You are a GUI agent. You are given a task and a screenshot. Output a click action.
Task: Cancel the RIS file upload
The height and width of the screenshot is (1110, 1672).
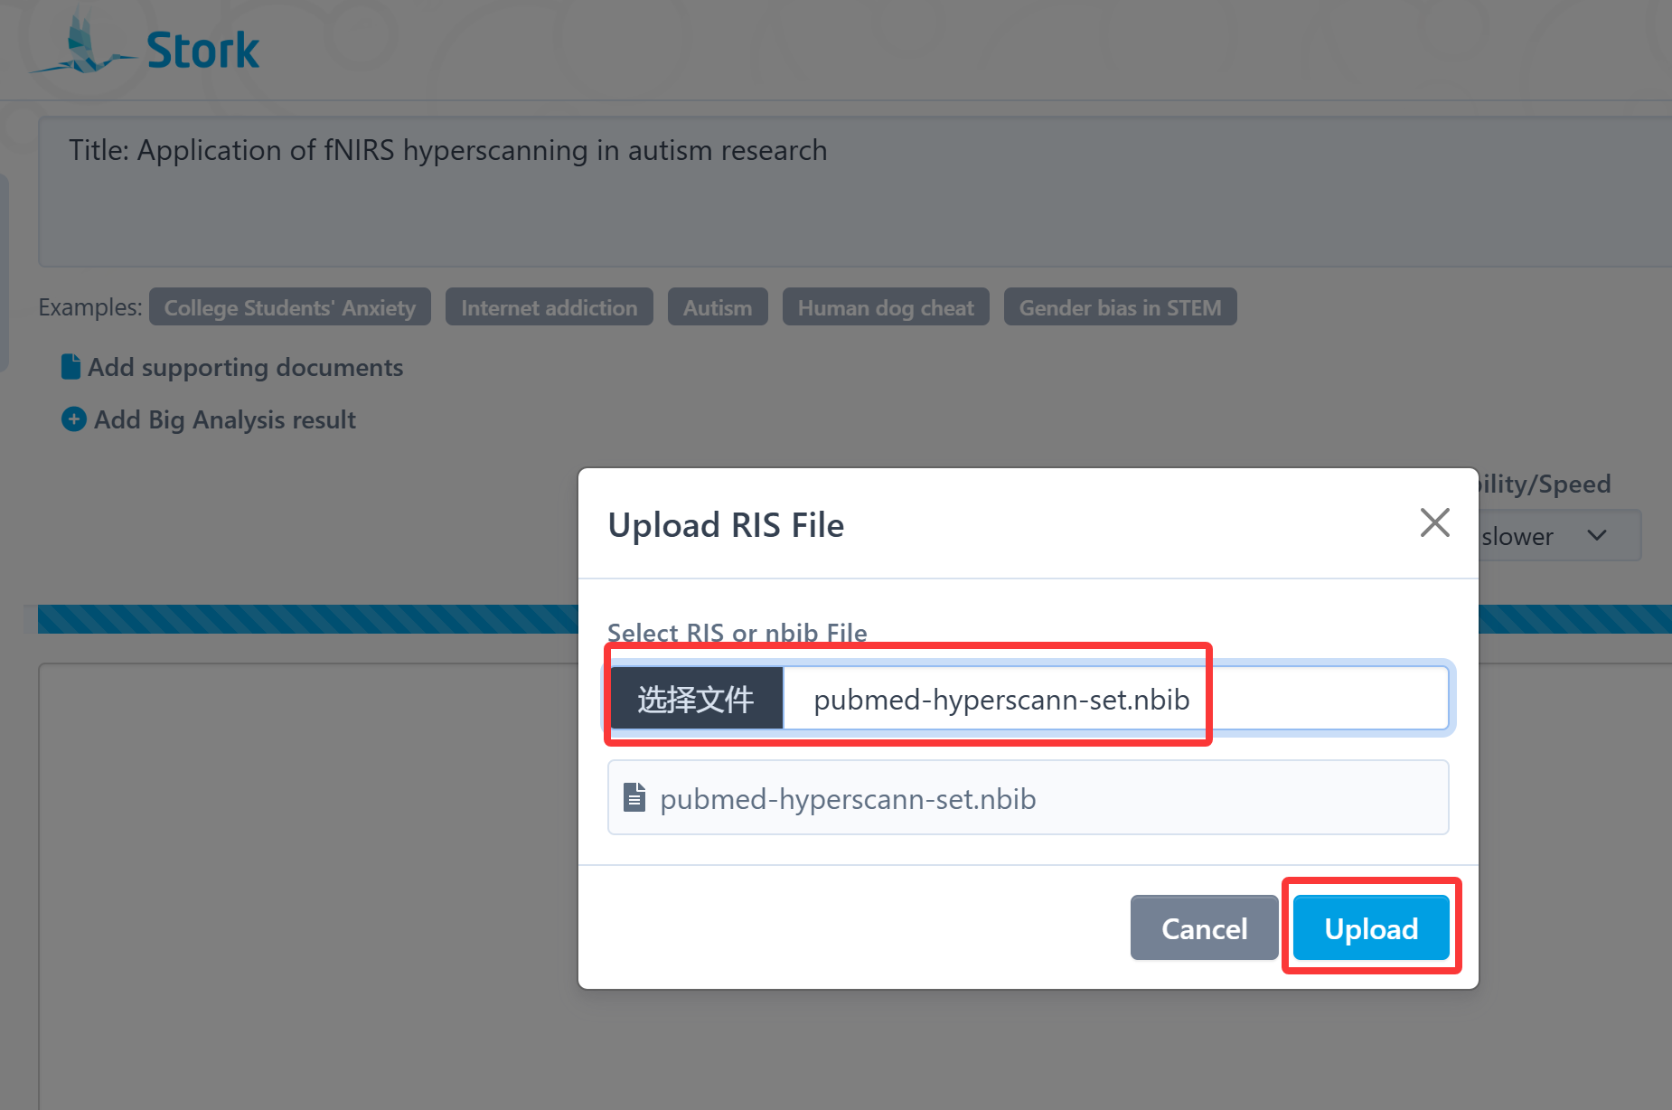click(1203, 928)
